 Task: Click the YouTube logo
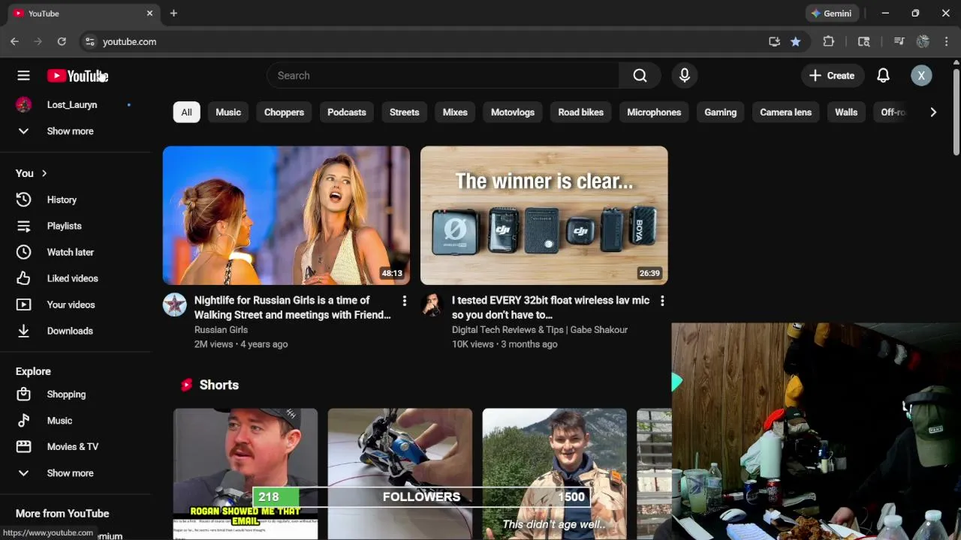click(x=77, y=76)
